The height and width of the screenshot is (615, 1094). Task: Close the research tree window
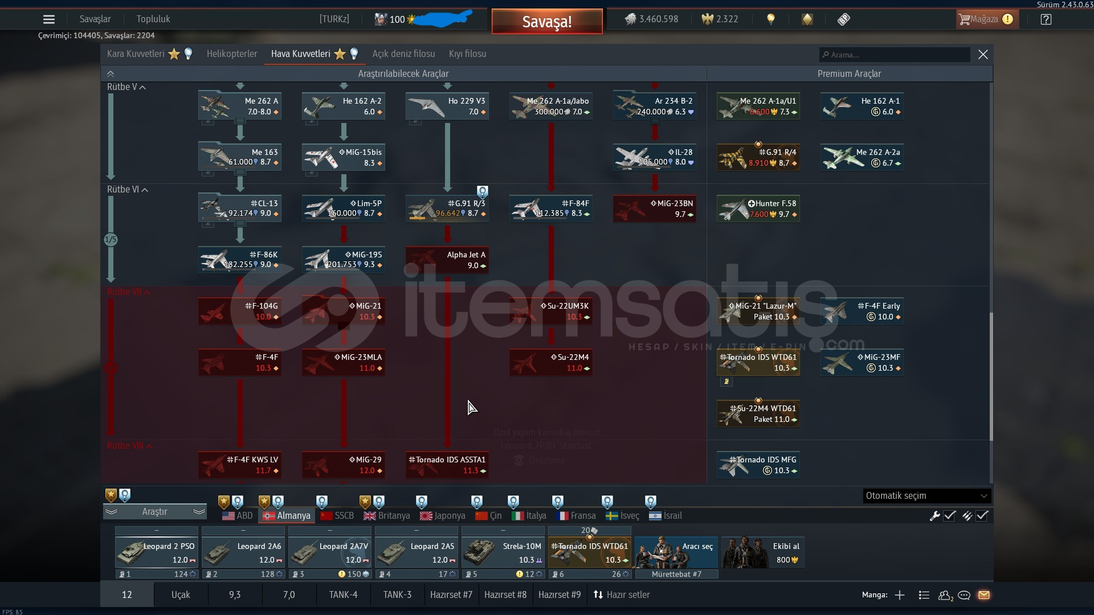(x=983, y=55)
